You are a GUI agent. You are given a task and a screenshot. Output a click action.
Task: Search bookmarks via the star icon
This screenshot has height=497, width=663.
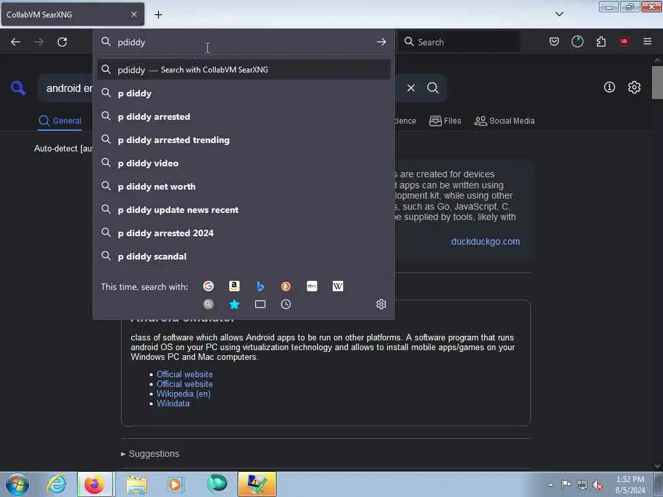pyautogui.click(x=234, y=304)
